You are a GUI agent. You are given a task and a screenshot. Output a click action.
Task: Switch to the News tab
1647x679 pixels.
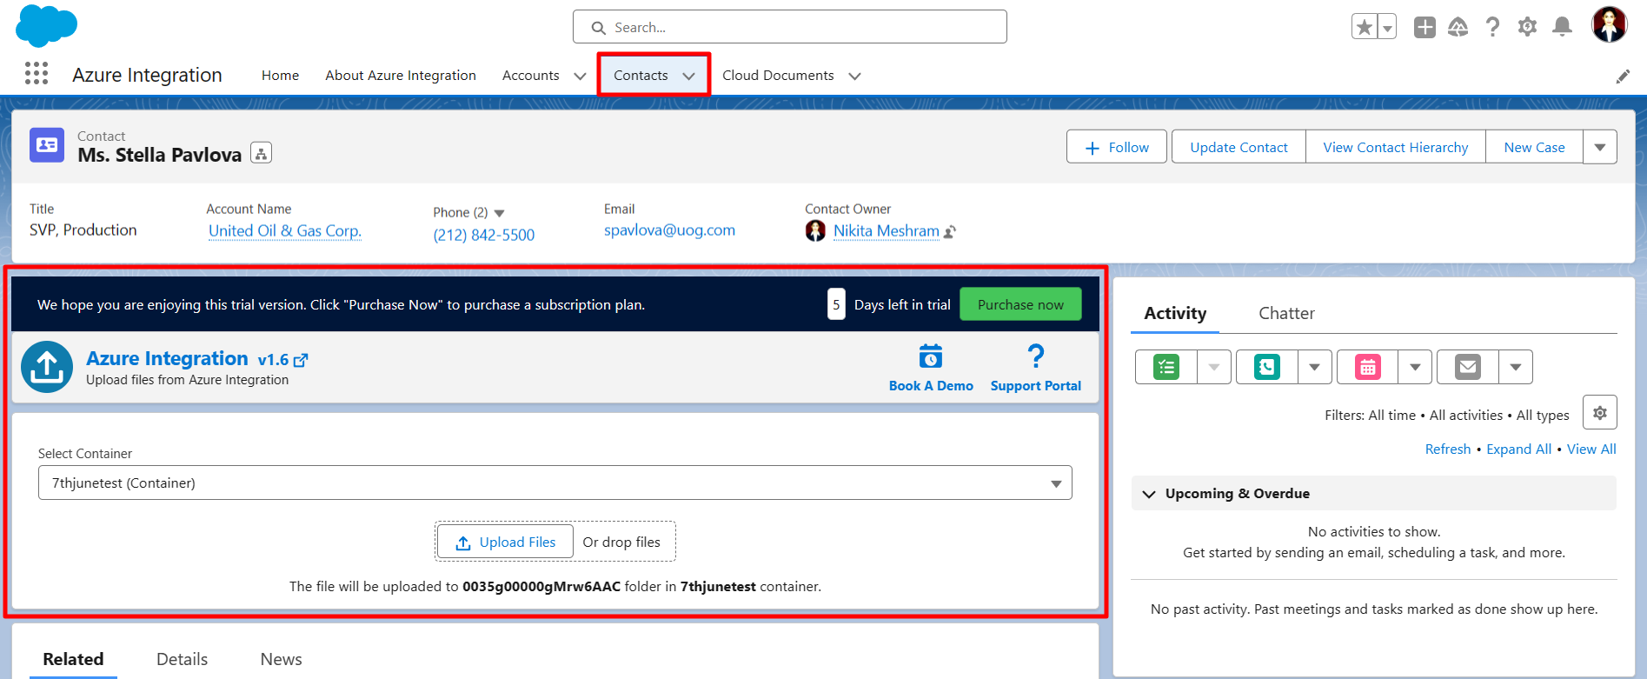point(281,659)
